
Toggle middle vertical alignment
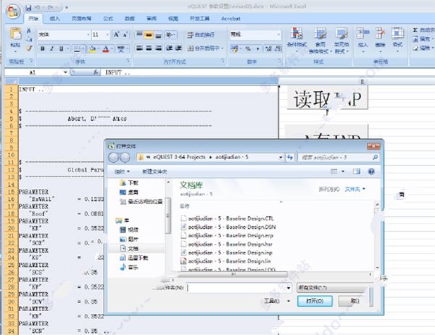149,35
